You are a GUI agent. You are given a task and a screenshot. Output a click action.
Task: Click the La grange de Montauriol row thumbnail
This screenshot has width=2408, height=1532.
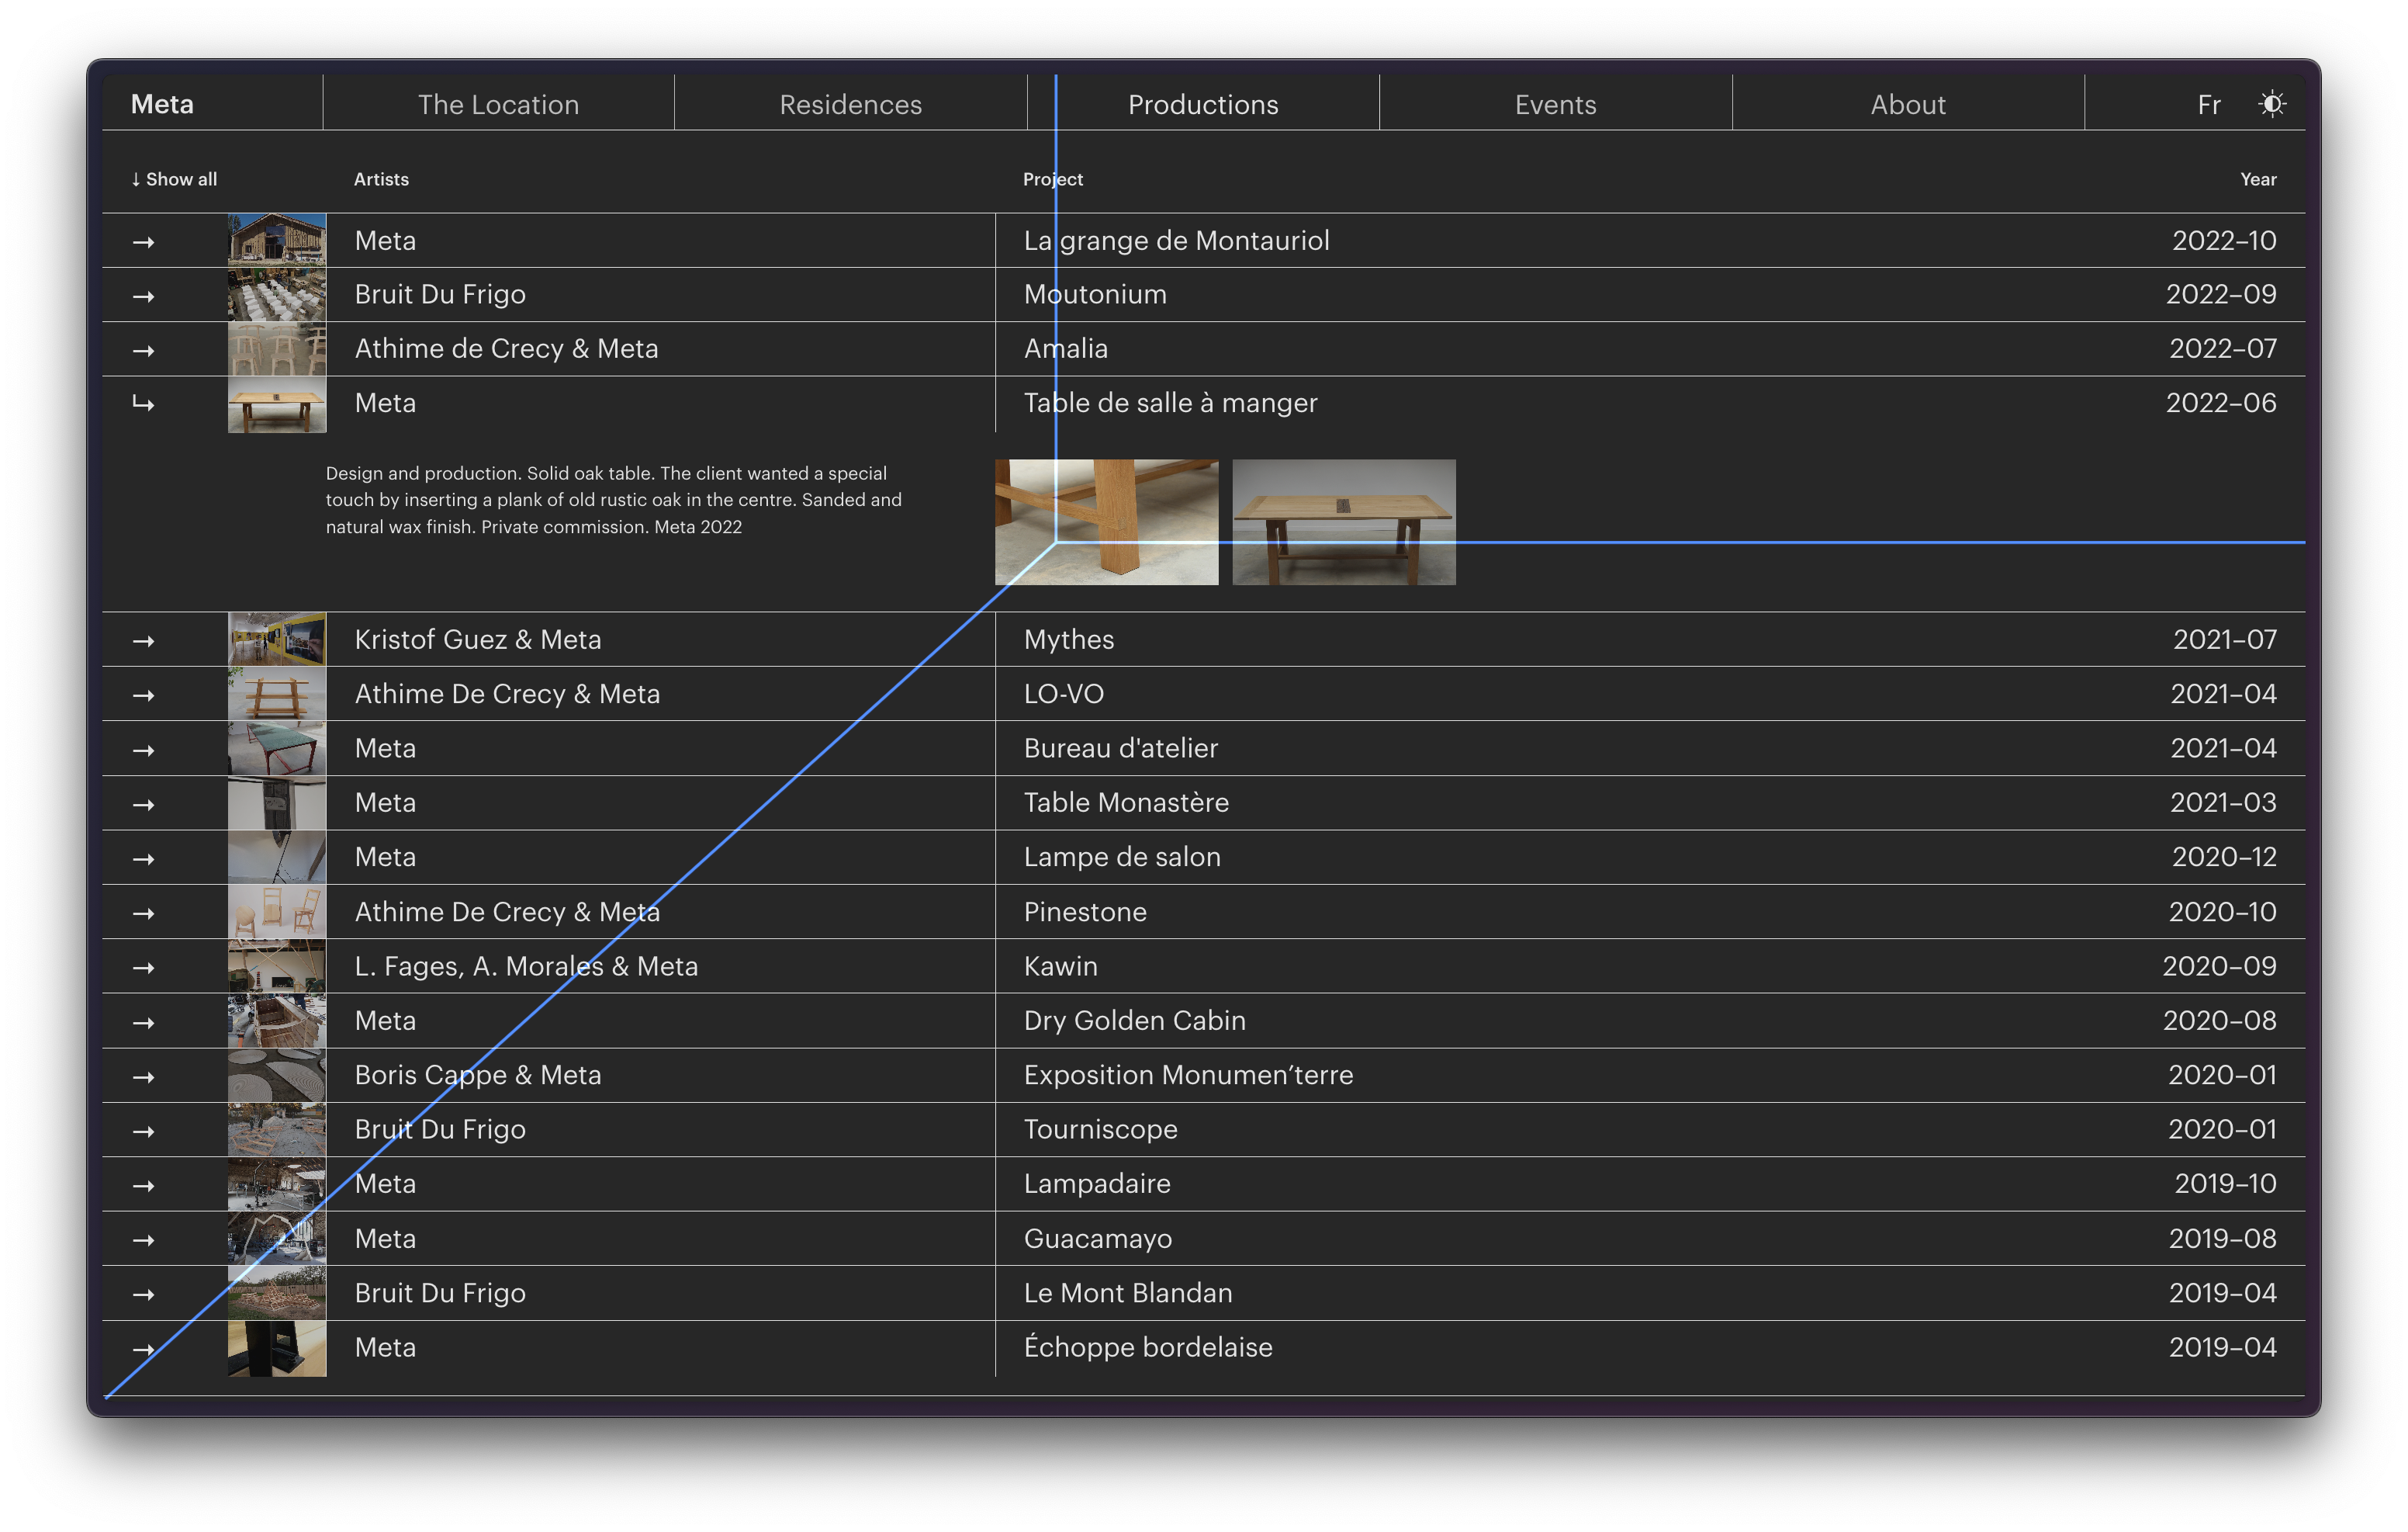277,240
